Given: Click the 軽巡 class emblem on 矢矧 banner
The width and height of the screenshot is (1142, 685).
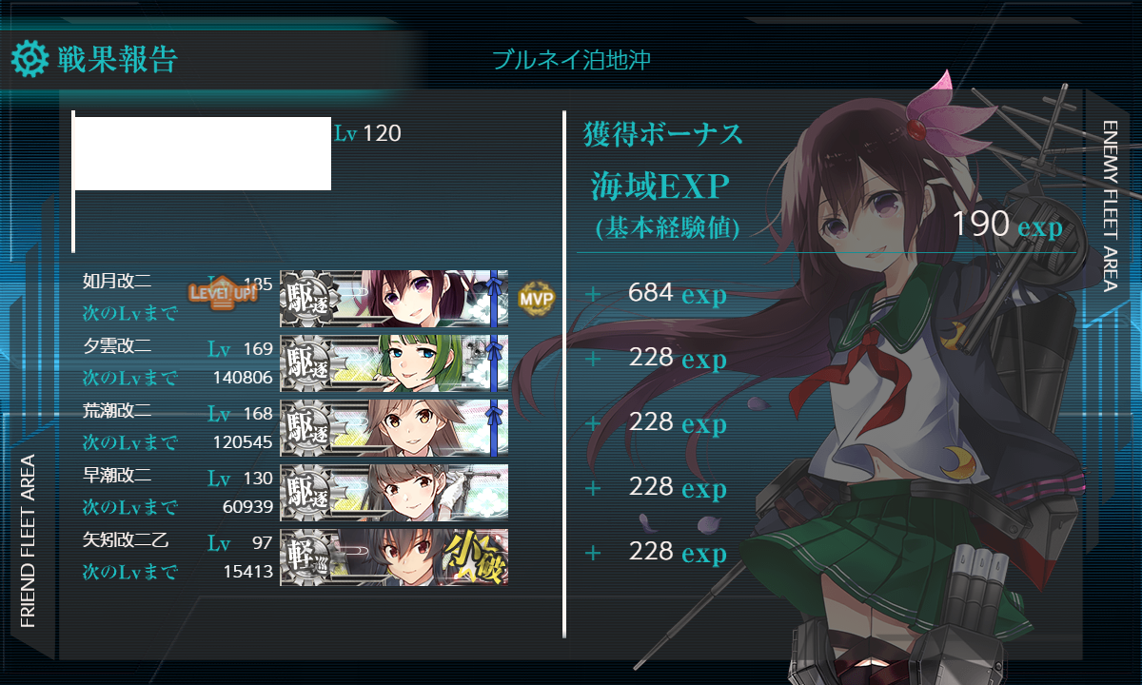Looking at the screenshot, I should click(x=306, y=558).
